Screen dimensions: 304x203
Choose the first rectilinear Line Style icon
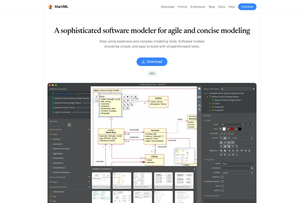click(221, 134)
